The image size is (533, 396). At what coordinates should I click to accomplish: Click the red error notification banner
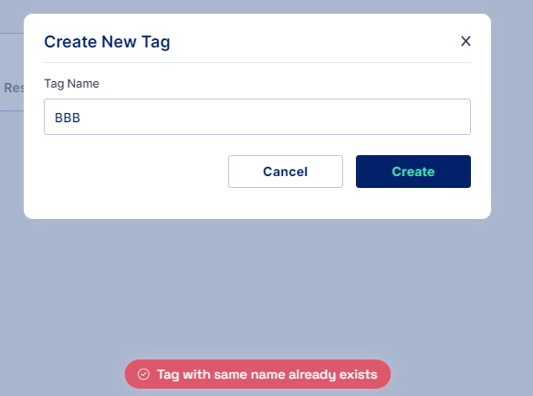click(x=257, y=374)
